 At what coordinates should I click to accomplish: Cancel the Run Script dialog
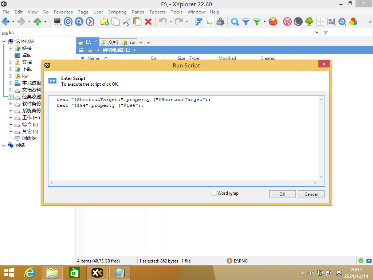(311, 194)
